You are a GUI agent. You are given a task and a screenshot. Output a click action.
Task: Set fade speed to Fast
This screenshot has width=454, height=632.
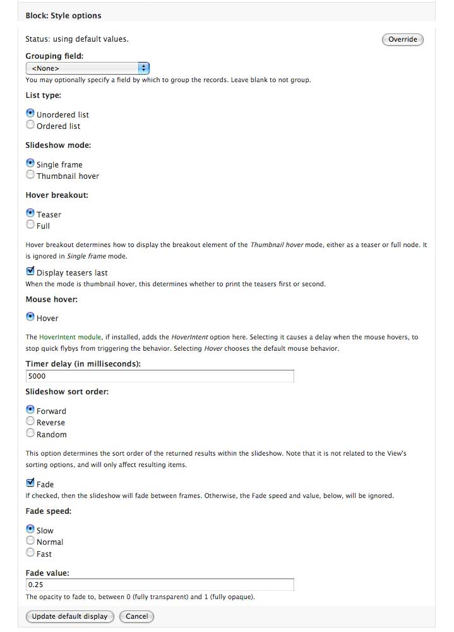pyautogui.click(x=30, y=553)
